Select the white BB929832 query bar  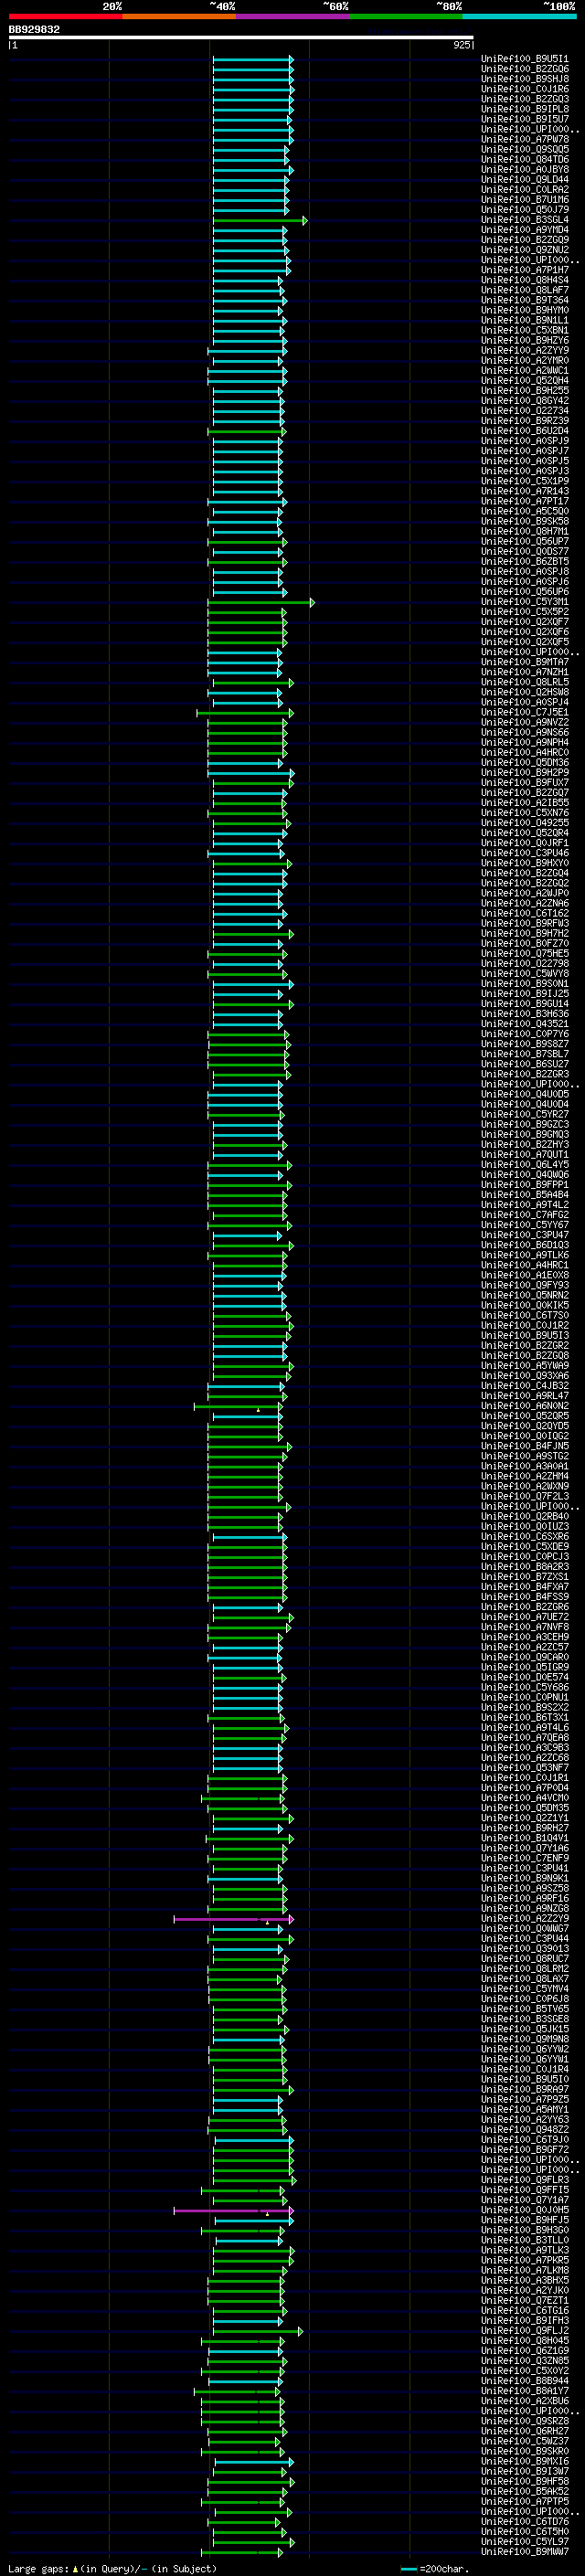coord(241,38)
